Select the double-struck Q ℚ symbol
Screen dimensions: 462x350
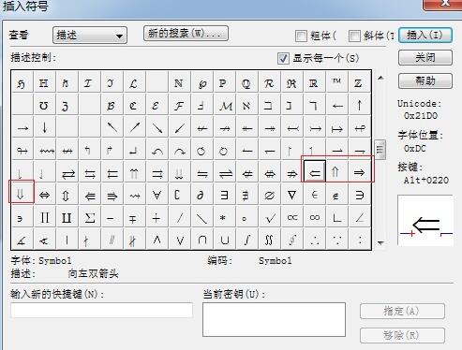click(246, 82)
